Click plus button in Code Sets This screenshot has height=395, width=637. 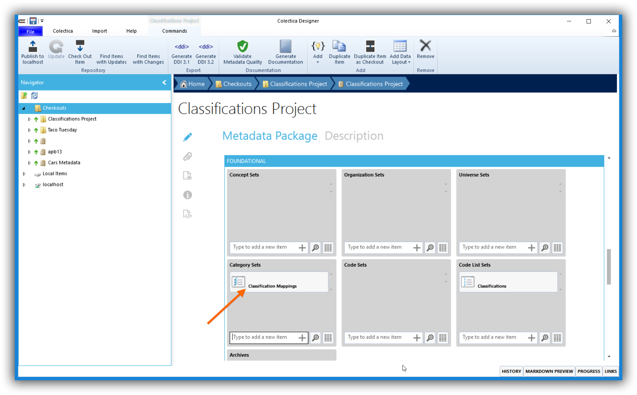tap(417, 338)
